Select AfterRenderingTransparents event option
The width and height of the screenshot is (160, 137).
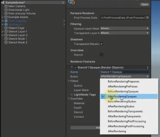click(129, 116)
